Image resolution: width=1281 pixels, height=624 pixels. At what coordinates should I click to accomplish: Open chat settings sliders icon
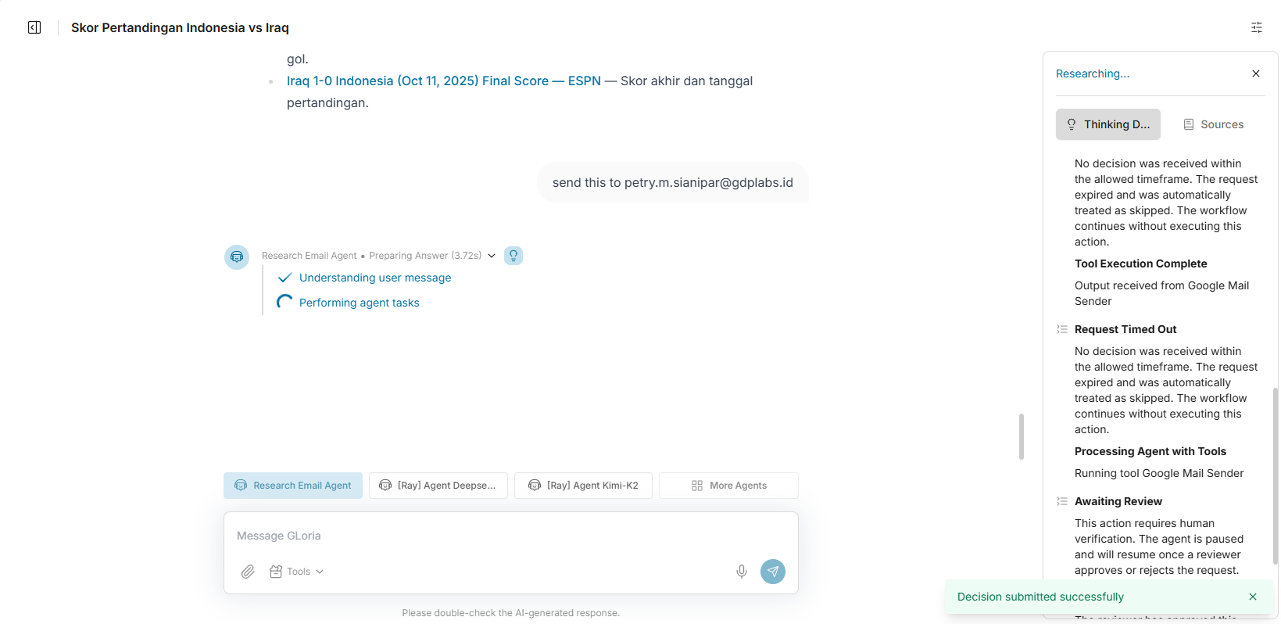[1256, 27]
